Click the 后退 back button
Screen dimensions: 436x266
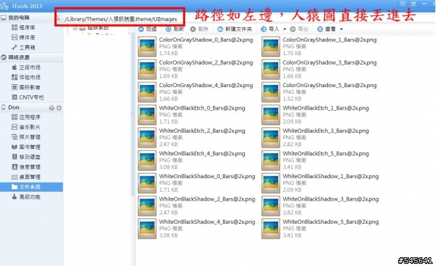148,29
